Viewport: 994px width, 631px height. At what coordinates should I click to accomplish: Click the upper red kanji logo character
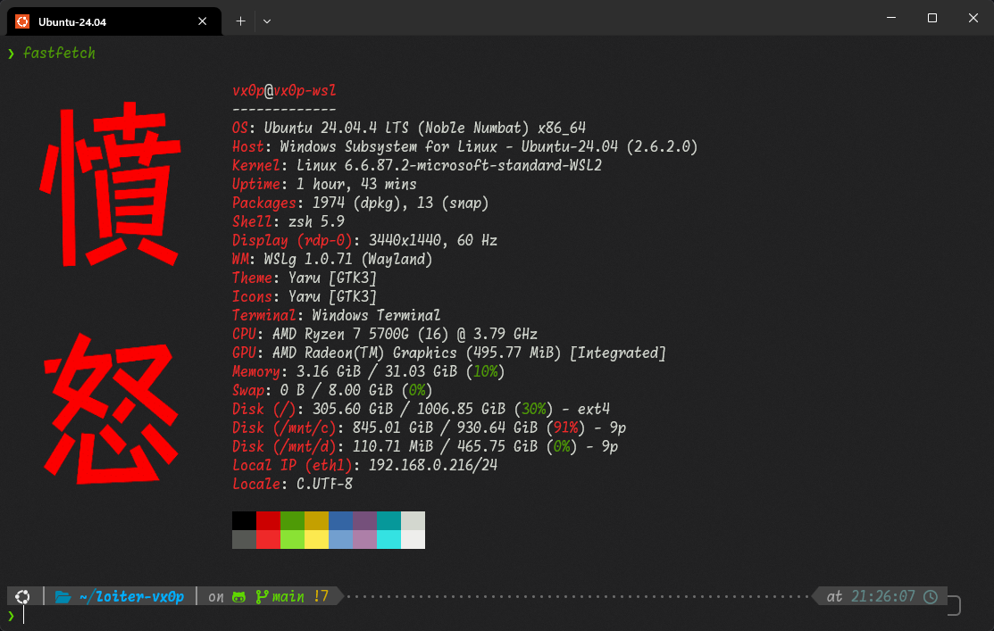[111, 184]
